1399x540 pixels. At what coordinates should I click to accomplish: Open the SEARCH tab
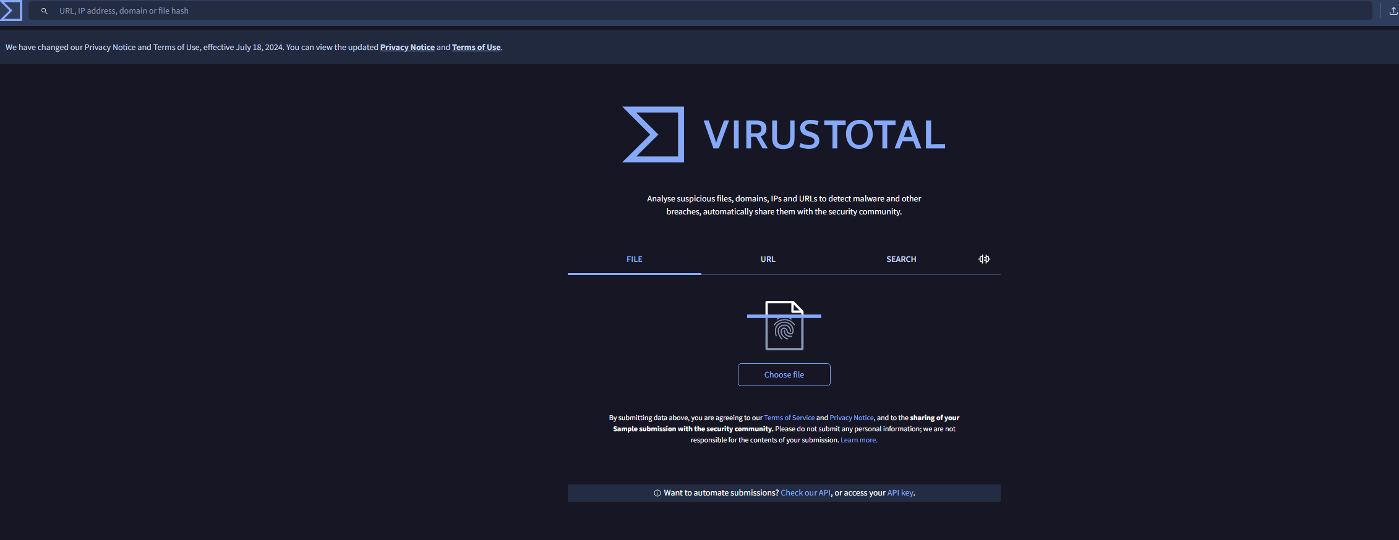(901, 259)
